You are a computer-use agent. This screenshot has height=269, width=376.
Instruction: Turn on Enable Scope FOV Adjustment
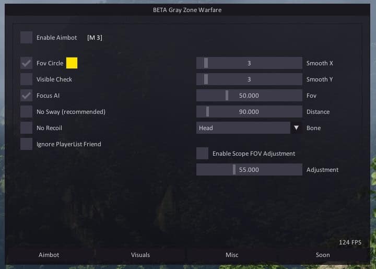202,154
